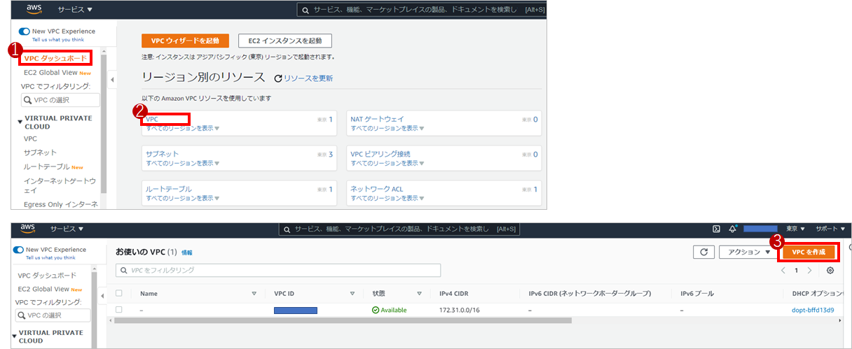Screen dimensions: 852x349
Task: Open the ネットワーク ACL resource link
Action: (x=377, y=189)
